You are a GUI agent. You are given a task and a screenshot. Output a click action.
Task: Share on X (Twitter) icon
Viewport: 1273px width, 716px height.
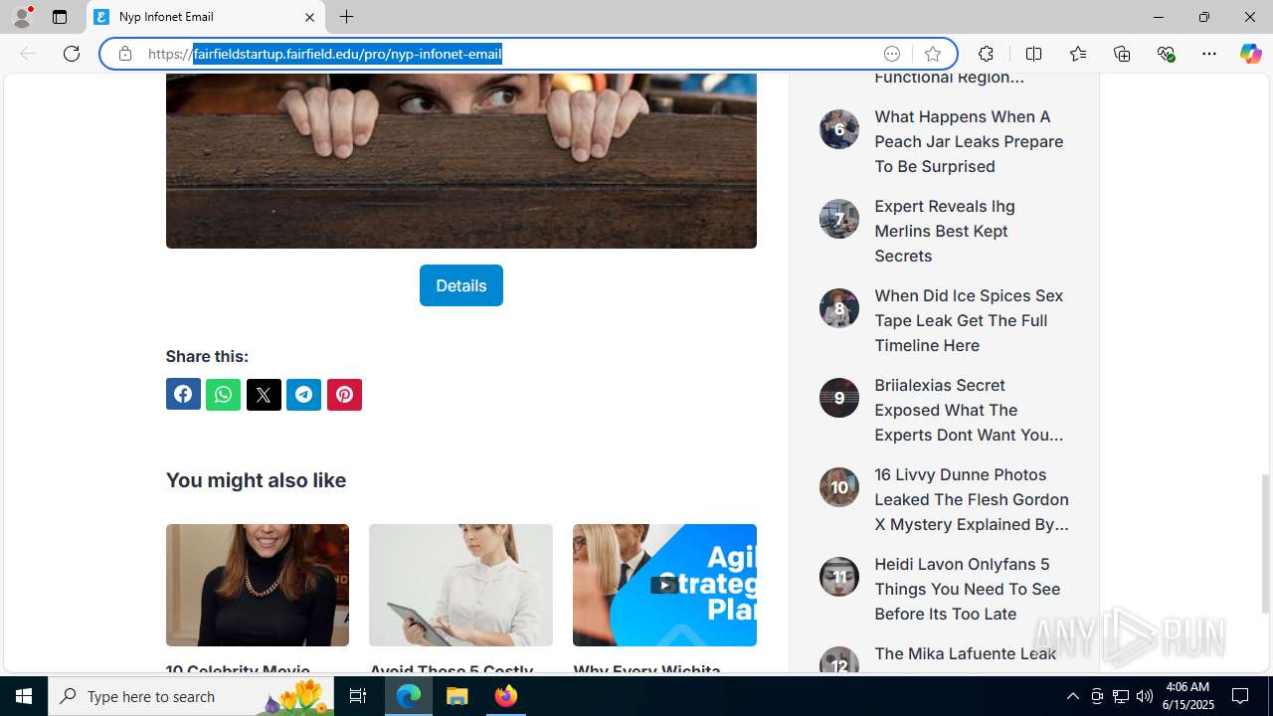coord(264,395)
